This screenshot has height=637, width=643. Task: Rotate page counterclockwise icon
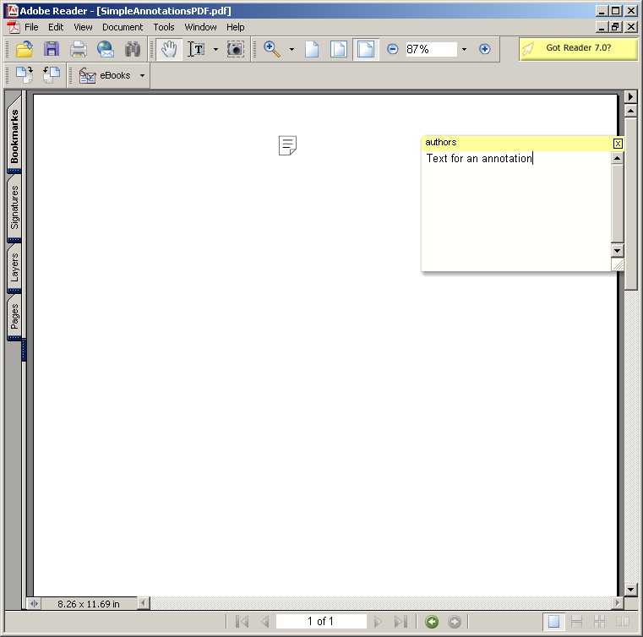52,75
